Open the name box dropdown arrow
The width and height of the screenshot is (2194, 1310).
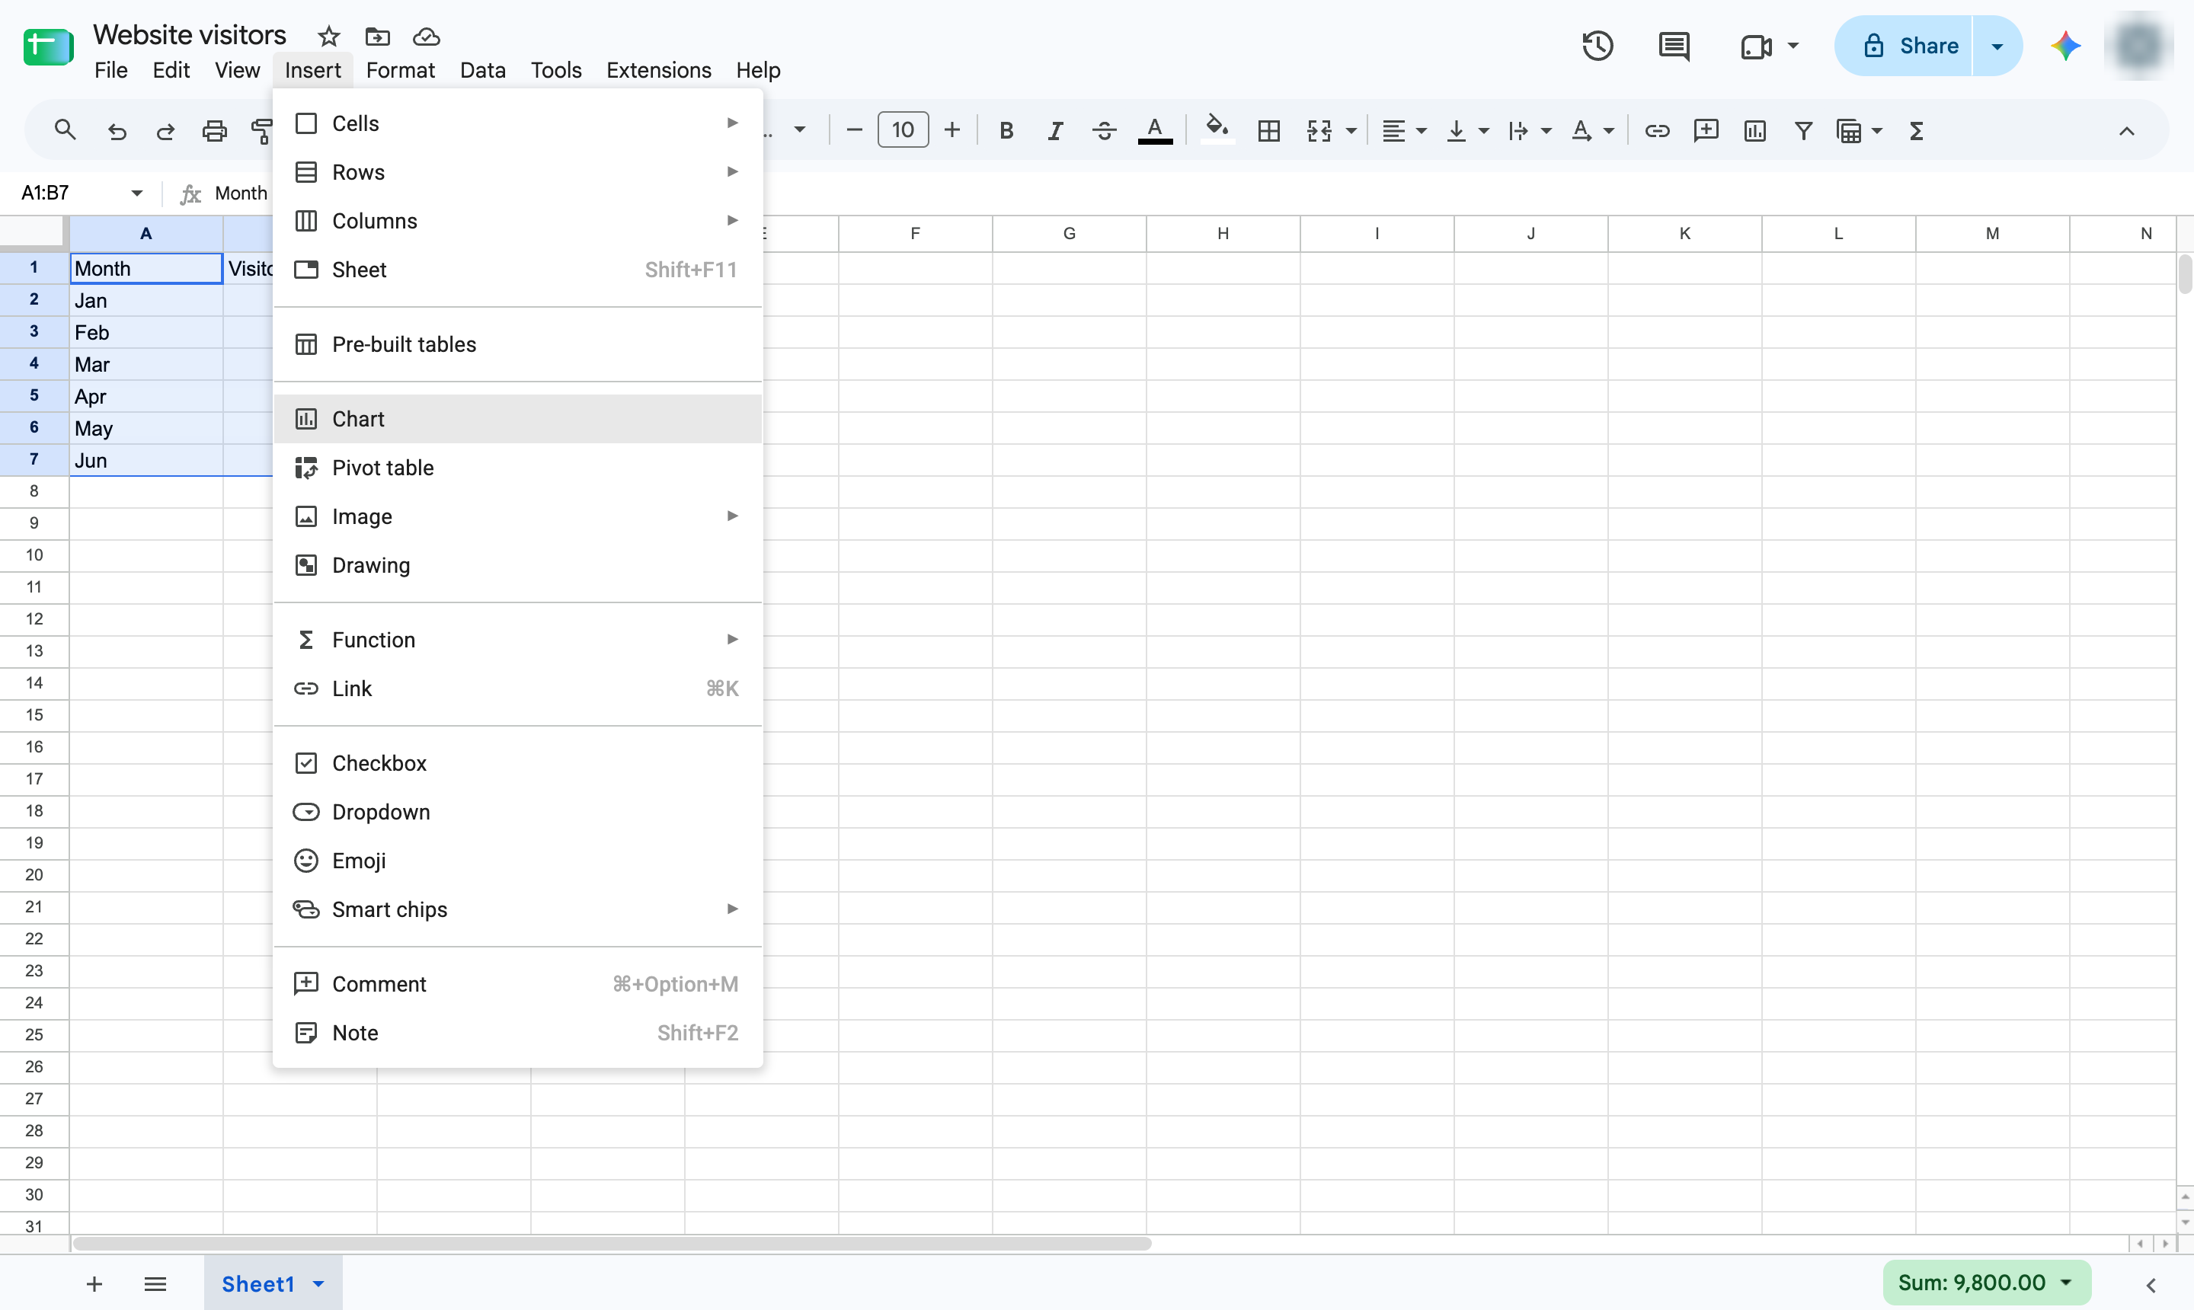[137, 193]
